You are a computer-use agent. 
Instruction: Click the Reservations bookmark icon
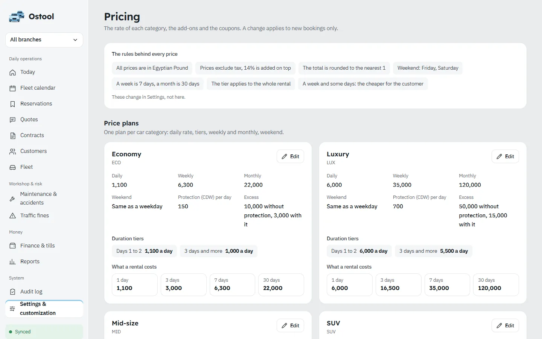[13, 104]
